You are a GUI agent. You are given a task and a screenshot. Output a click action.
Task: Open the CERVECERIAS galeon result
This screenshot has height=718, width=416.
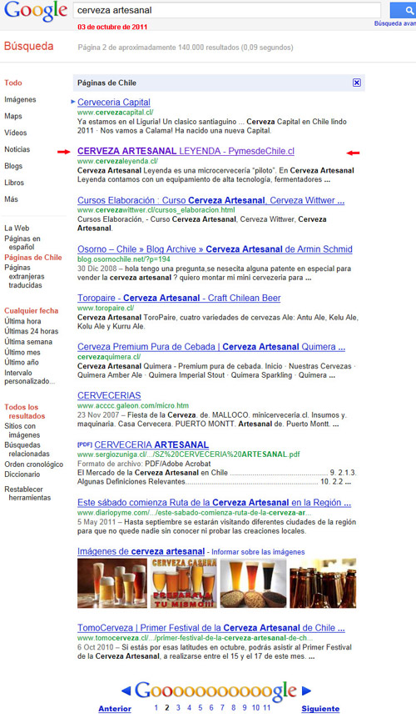[x=109, y=395]
